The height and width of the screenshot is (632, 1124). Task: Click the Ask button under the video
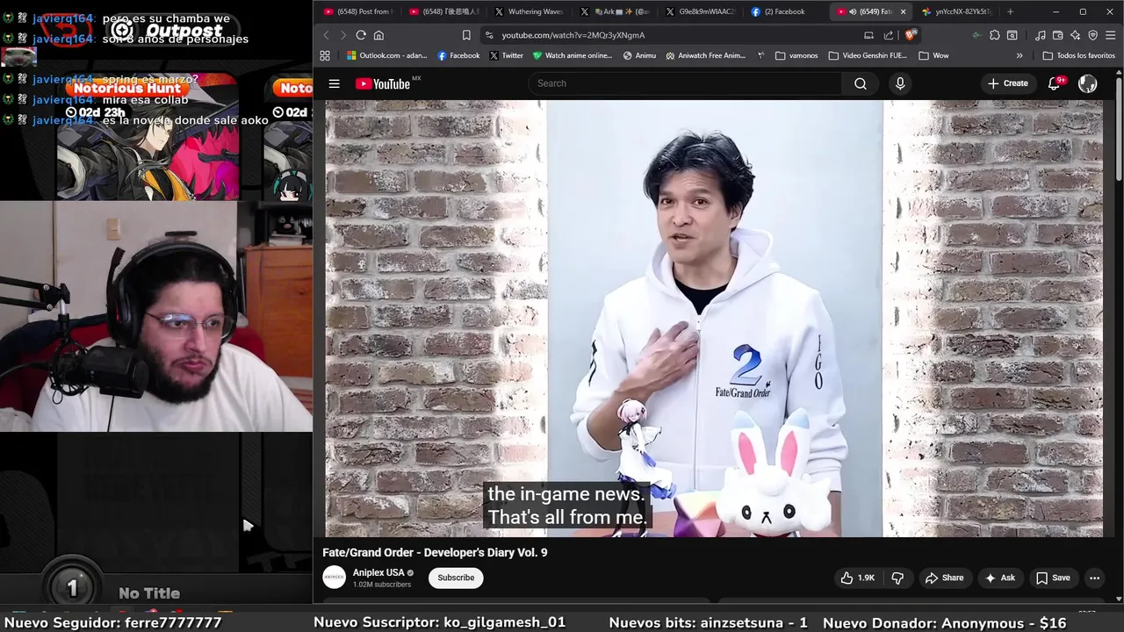tap(999, 578)
